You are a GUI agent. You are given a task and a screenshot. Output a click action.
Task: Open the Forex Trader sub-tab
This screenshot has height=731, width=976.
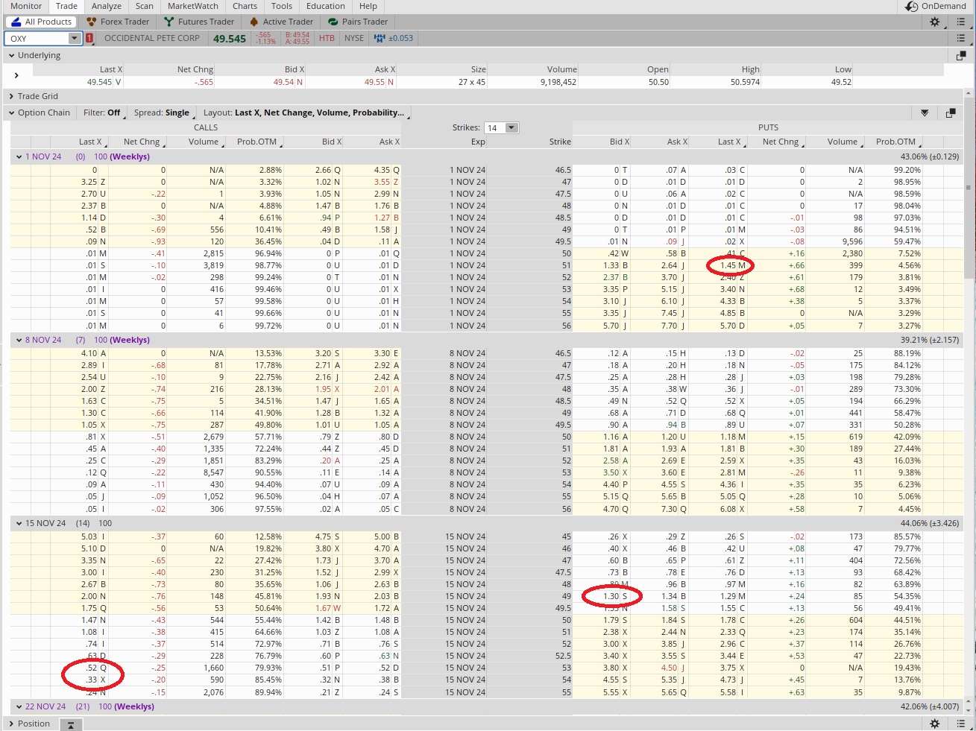[x=118, y=22]
